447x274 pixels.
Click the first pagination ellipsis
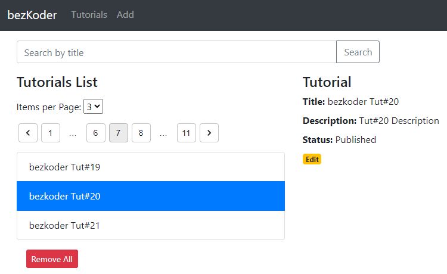73,133
